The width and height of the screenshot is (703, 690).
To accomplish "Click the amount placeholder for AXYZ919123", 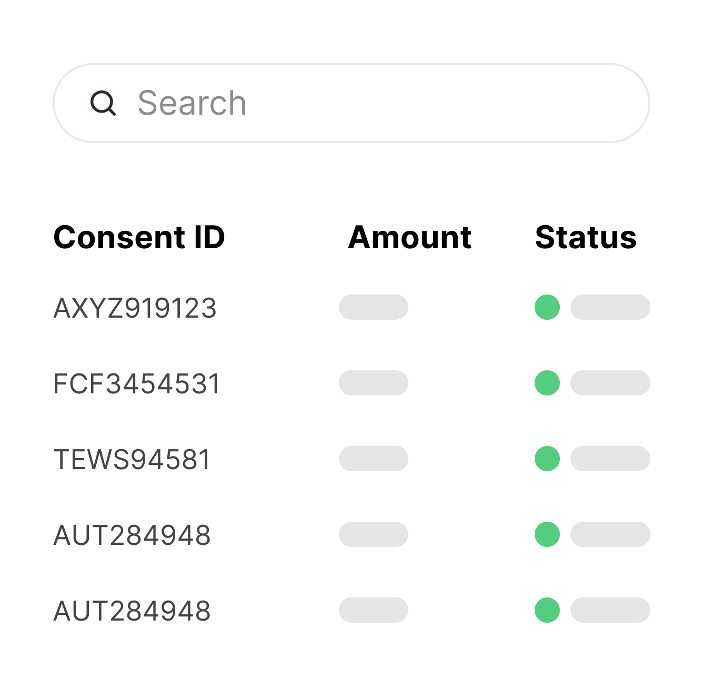I will click(x=374, y=307).
